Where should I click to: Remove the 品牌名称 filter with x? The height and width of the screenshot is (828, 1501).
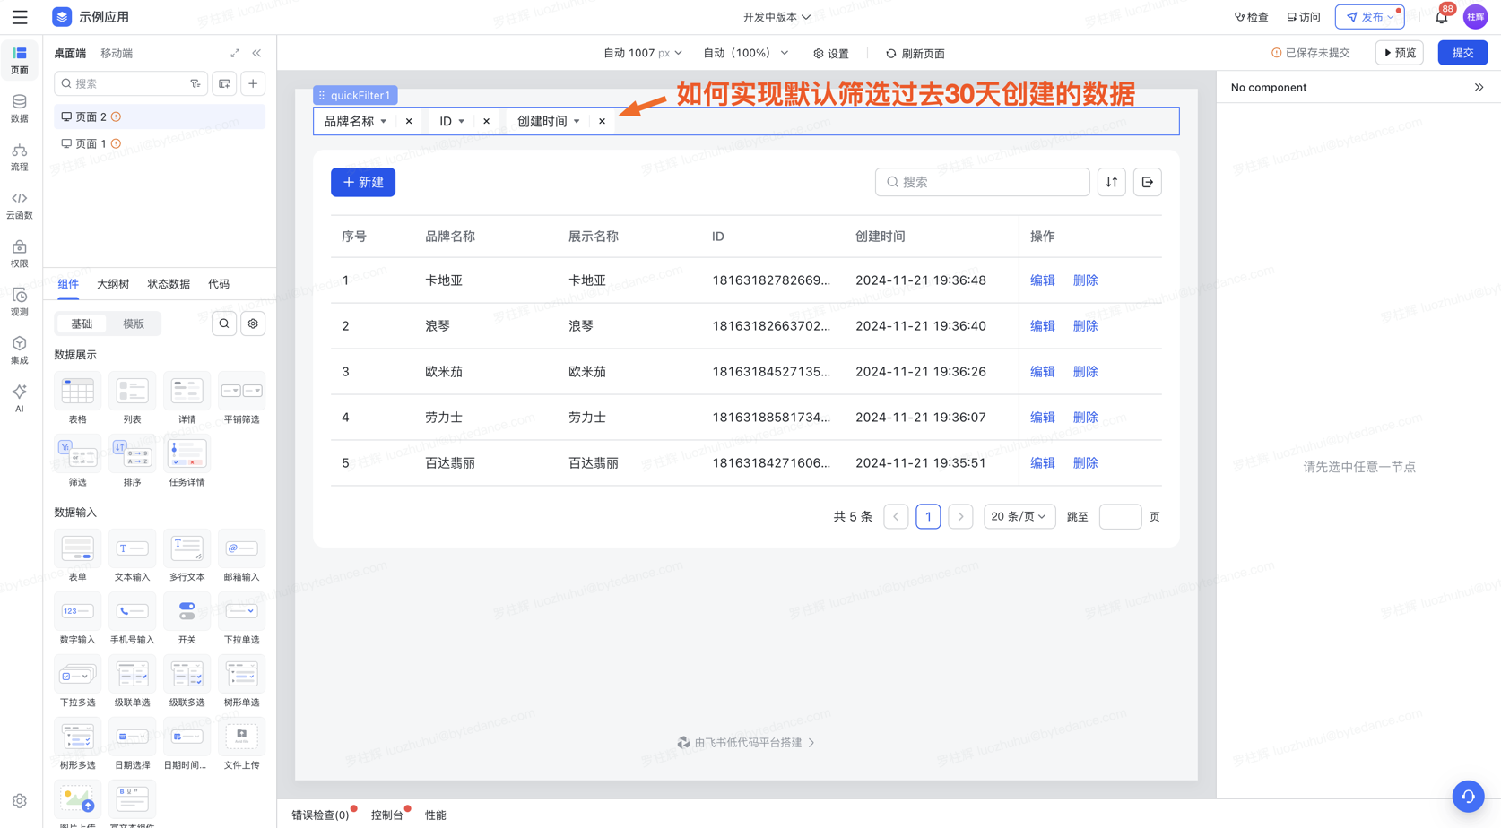(409, 121)
